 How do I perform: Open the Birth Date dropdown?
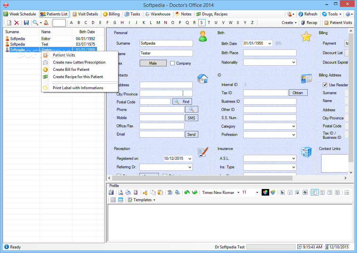(x=270, y=43)
